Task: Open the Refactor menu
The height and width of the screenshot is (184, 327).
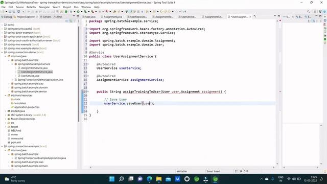Action: click(32, 7)
